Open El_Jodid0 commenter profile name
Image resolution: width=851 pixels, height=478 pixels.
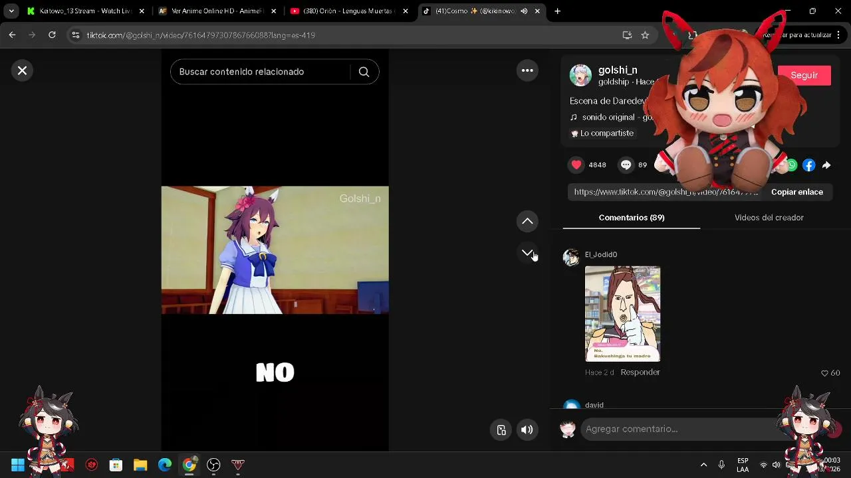tap(601, 254)
